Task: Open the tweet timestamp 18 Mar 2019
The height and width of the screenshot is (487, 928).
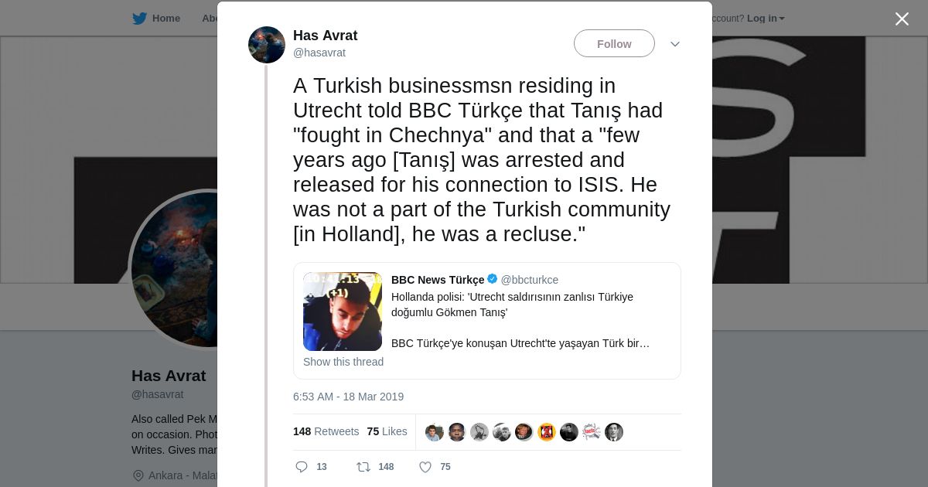Action: (x=348, y=397)
